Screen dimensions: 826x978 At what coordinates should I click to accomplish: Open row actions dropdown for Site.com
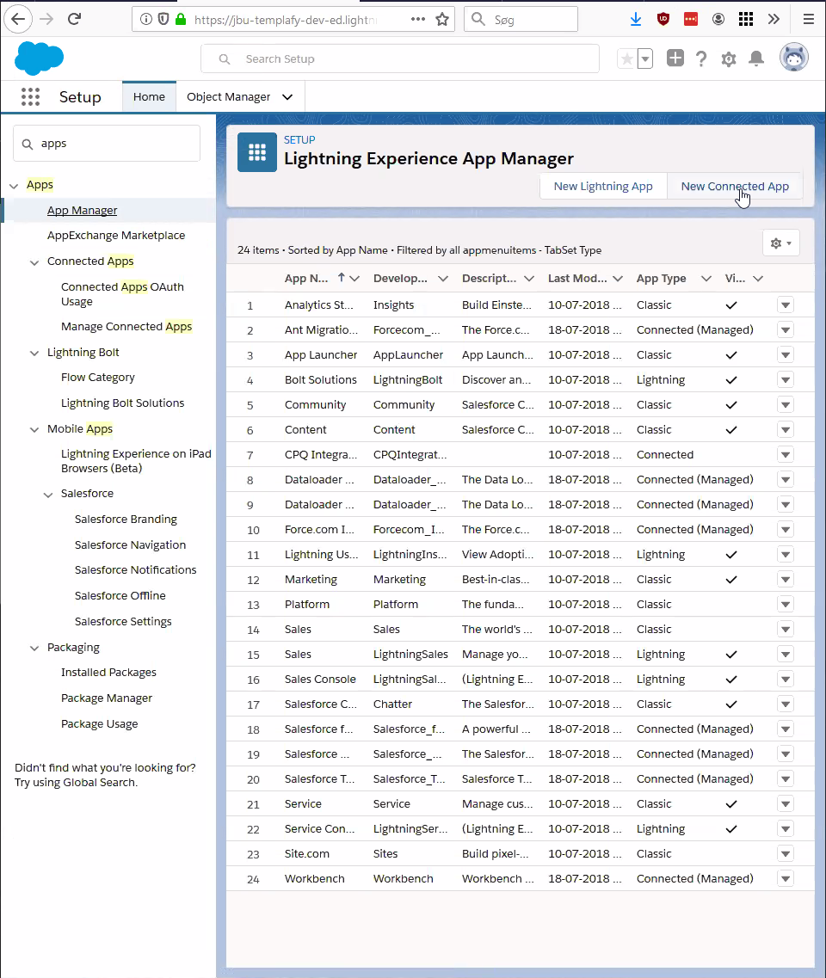[786, 854]
